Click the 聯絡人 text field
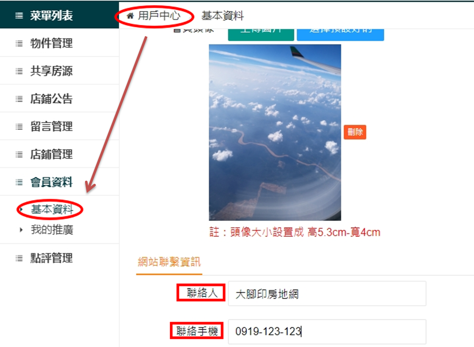 (x=327, y=294)
